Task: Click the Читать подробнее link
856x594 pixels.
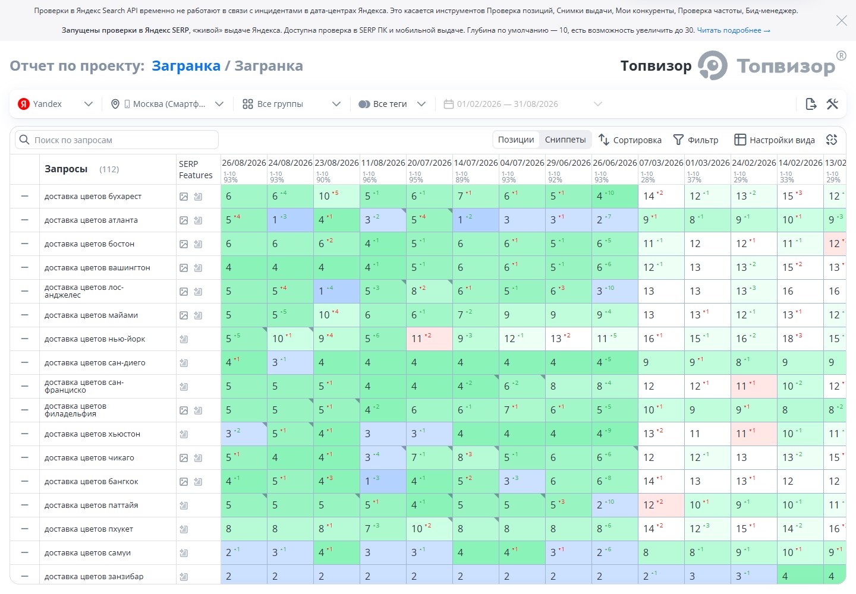Action: click(x=734, y=30)
